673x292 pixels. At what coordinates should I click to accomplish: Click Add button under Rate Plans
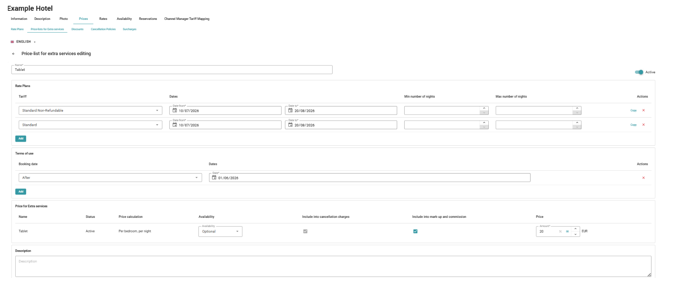click(x=21, y=138)
